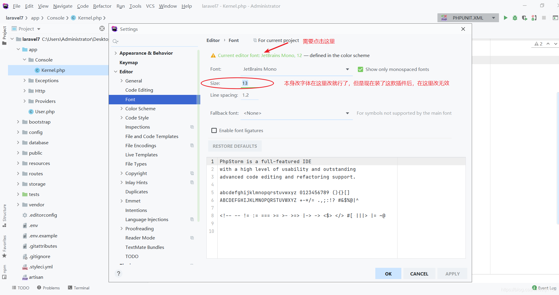Expand the Color Scheme node
559x295 pixels.
[122, 108]
